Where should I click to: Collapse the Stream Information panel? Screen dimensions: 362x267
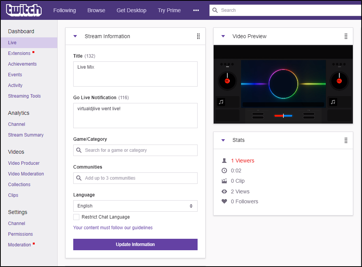click(75, 36)
